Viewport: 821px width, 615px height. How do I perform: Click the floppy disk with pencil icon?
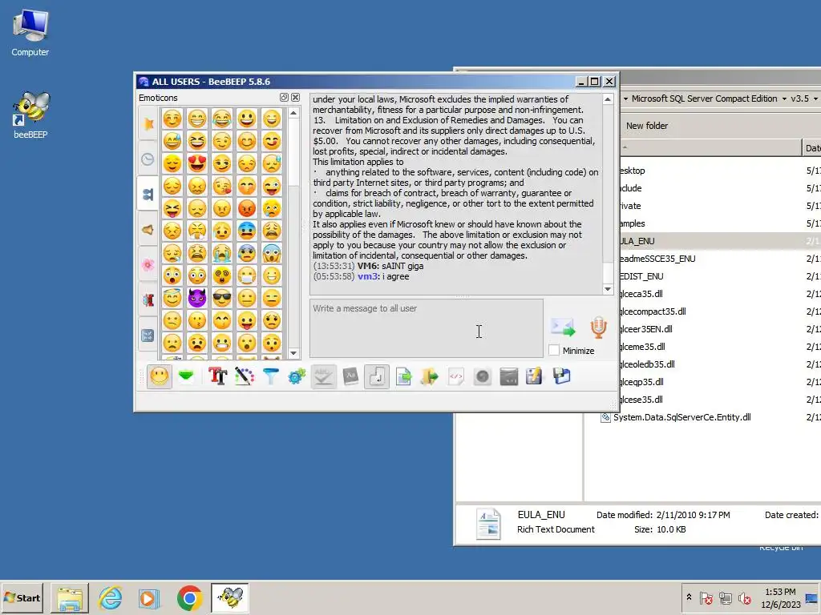[534, 376]
